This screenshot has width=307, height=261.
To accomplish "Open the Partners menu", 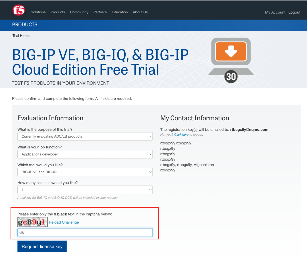I will pyautogui.click(x=100, y=12).
